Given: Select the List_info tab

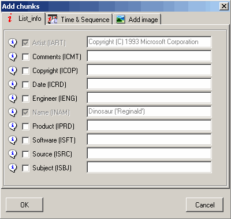Looking at the screenshot, I should (24, 19).
